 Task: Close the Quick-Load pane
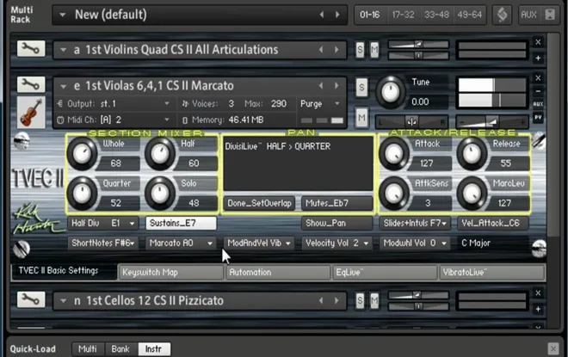(553, 348)
